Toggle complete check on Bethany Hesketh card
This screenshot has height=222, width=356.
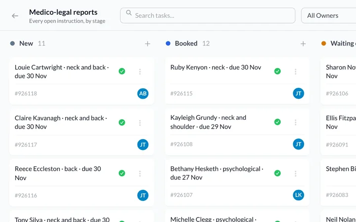point(277,173)
